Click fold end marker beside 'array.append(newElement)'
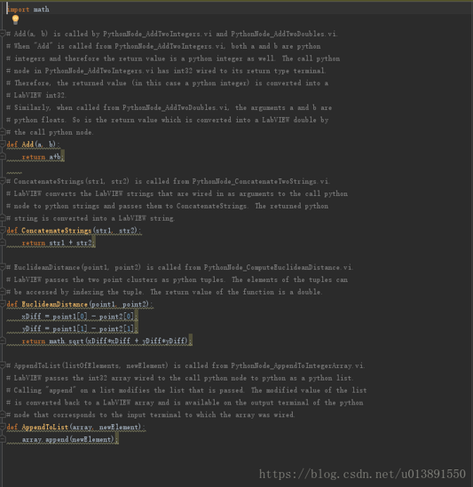 click(3, 439)
